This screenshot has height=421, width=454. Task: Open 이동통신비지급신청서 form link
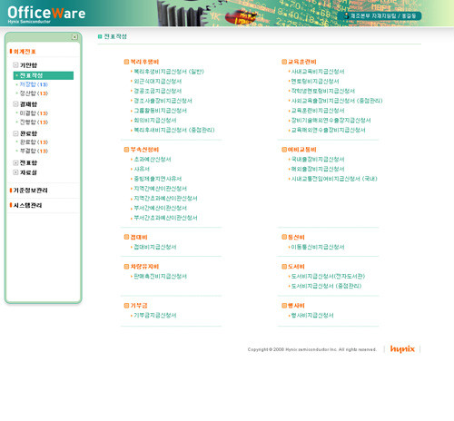[x=318, y=247]
